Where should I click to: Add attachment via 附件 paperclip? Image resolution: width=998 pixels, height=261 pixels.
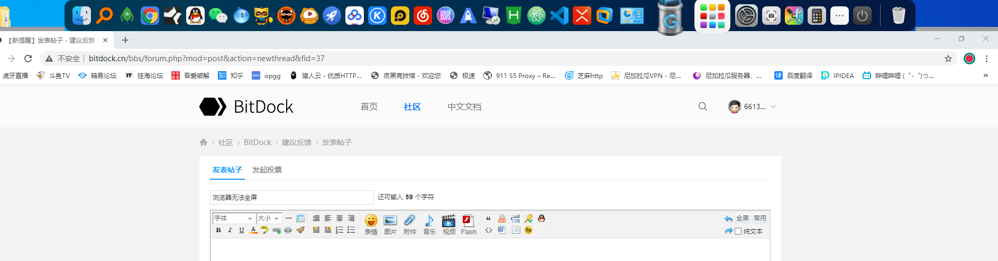click(410, 225)
